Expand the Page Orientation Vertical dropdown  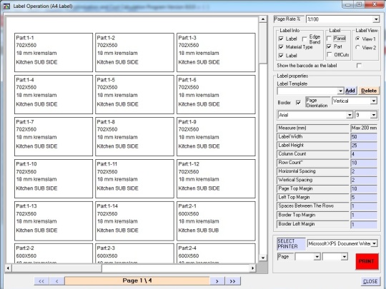click(374, 101)
